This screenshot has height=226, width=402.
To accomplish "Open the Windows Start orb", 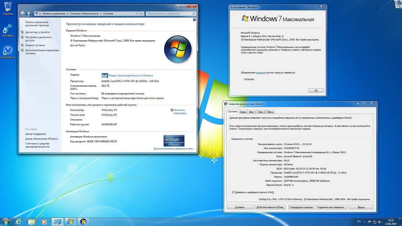I will [x=6, y=222].
